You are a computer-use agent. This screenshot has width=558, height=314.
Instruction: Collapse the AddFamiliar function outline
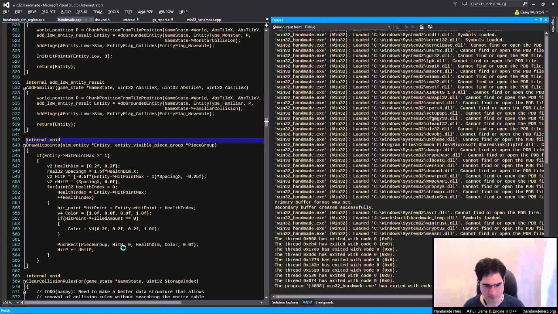point(24,88)
